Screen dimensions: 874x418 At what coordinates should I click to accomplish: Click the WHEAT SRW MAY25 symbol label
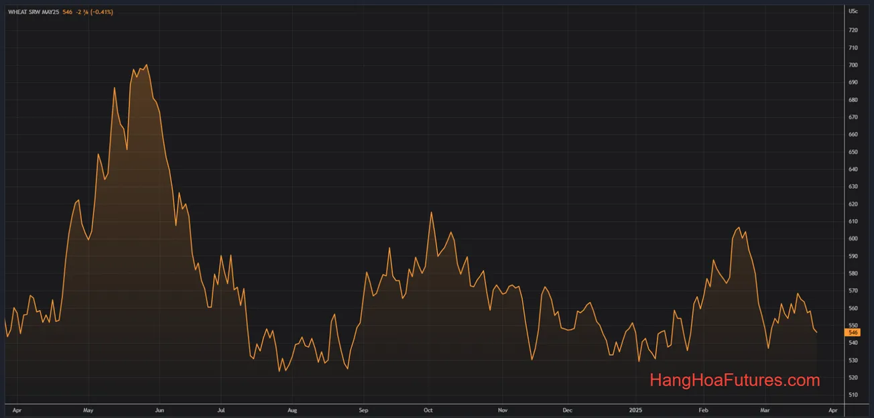[34, 12]
